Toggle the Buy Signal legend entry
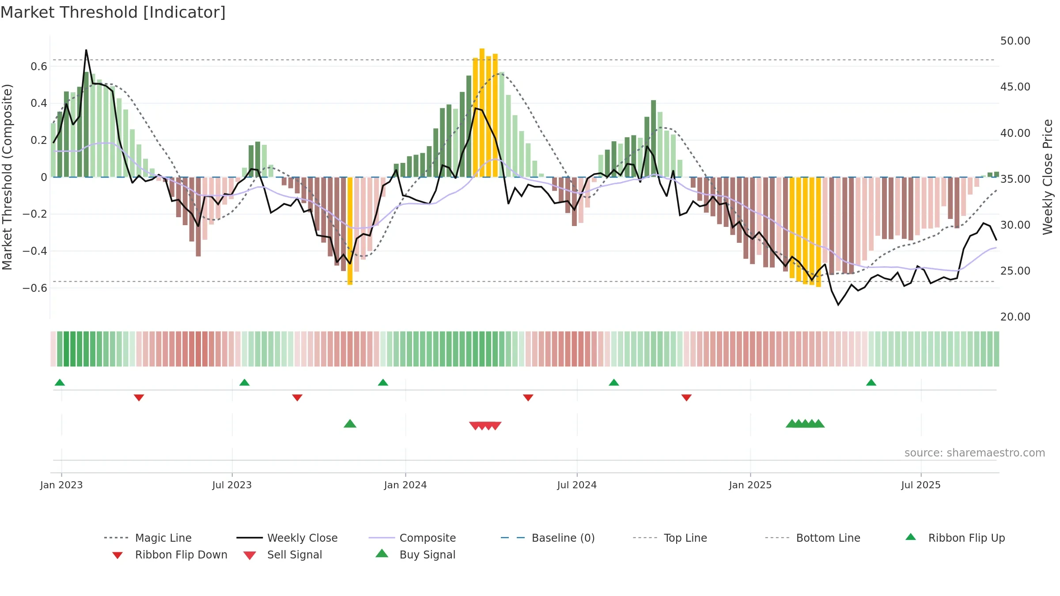The height and width of the screenshot is (596, 1060). (415, 555)
